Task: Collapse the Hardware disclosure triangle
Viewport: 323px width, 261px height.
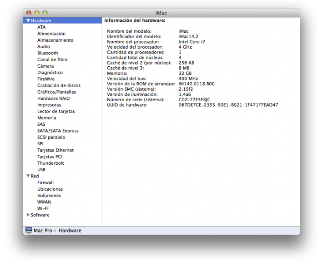Action: point(28,20)
